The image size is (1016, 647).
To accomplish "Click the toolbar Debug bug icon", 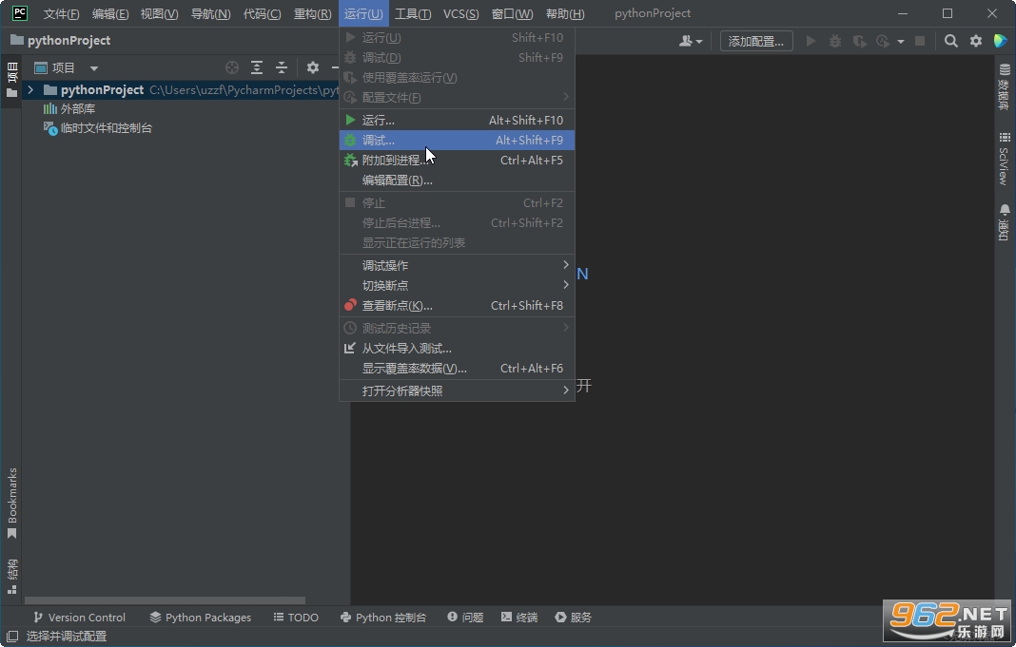I will coord(835,42).
